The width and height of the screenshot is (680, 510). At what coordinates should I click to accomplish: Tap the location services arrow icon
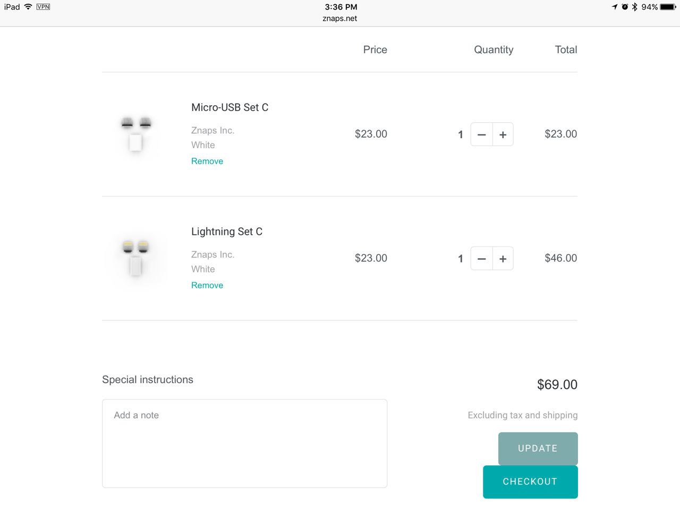click(615, 7)
